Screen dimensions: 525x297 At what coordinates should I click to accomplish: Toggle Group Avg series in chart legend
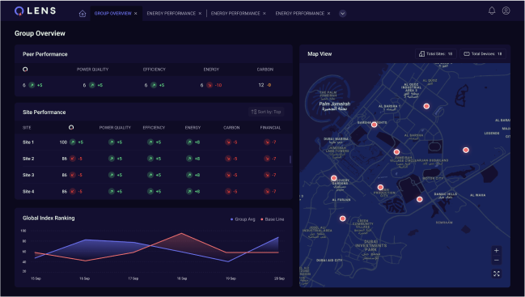243,219
